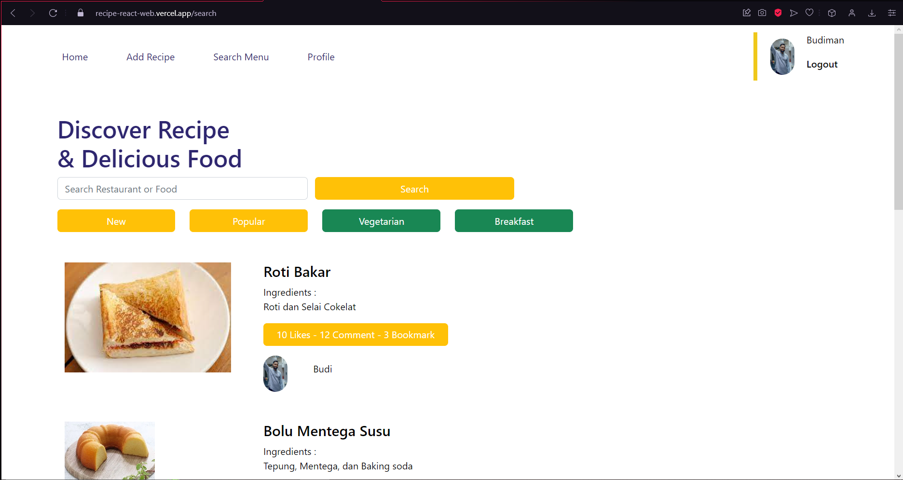Click the send arrow toolbar icon

tap(794, 13)
